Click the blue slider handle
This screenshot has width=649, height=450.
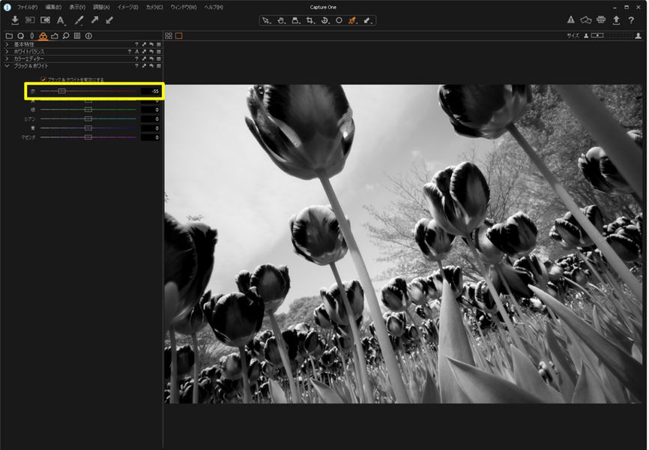[88, 128]
